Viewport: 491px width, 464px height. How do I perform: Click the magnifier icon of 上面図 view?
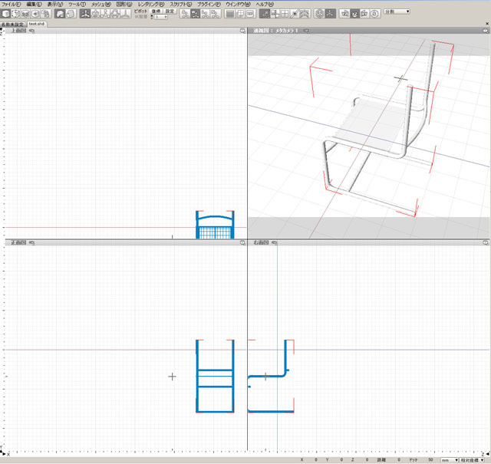242,31
